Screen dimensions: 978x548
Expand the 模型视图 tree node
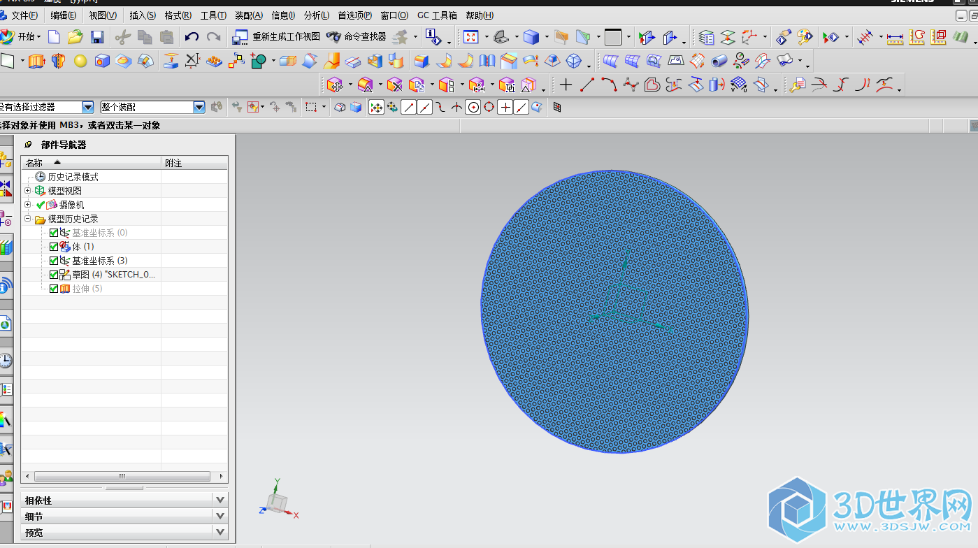27,191
